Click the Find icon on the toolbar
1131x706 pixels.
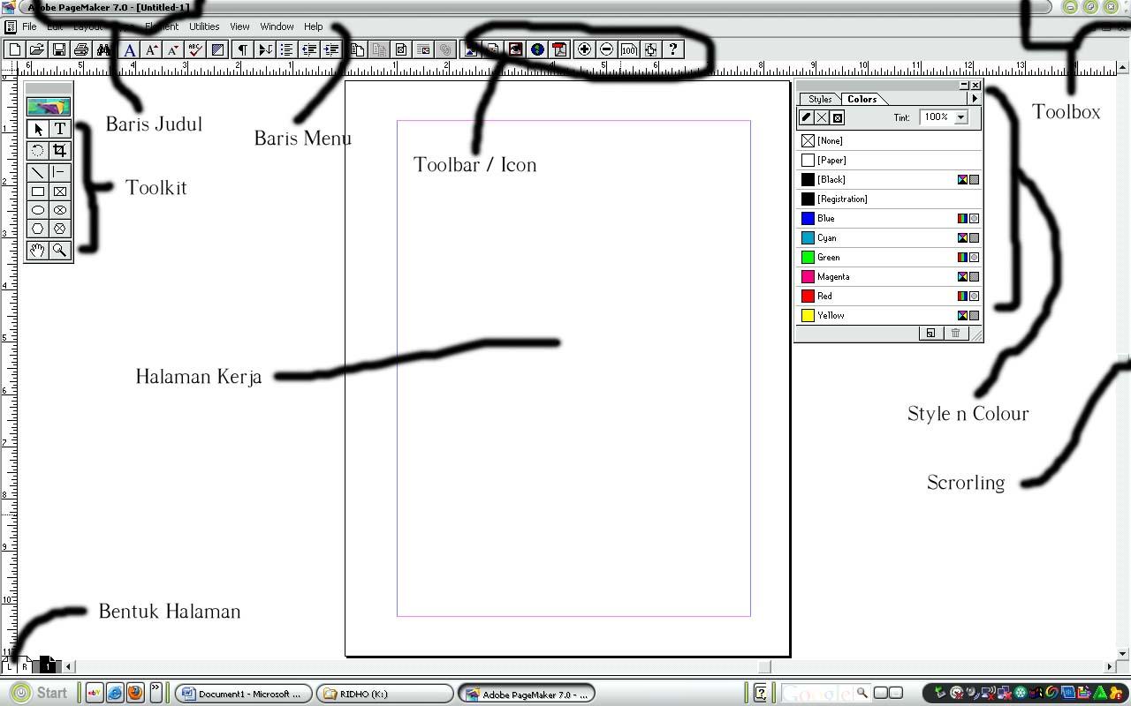pyautogui.click(x=103, y=49)
